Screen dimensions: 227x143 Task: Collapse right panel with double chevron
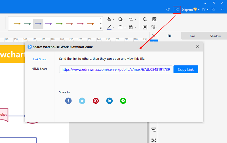tap(154, 36)
